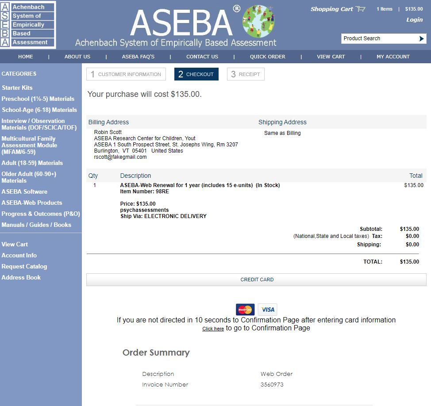Screen dimensions: 431x406
Task: Click the CREDIT CARD payment button
Action: (257, 279)
